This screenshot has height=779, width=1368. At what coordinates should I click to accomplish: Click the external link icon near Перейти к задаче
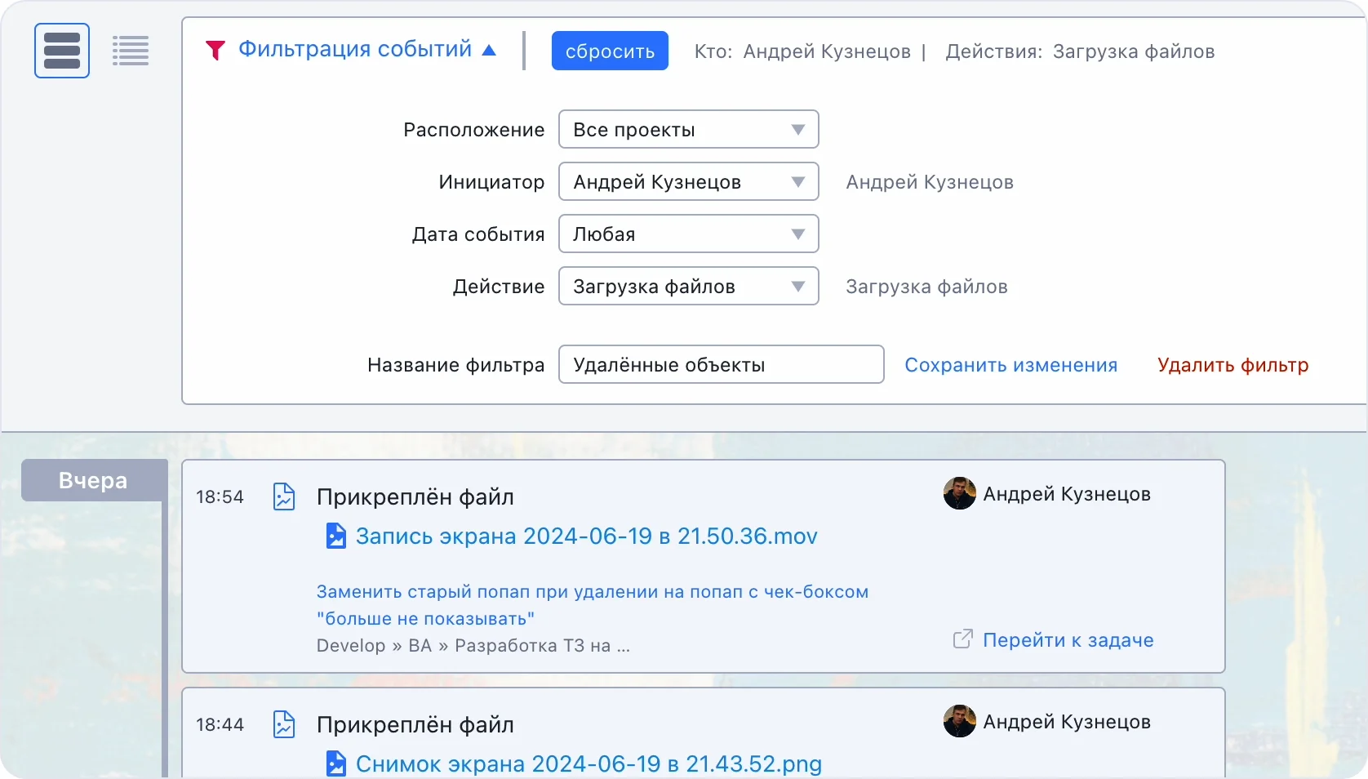coord(963,639)
